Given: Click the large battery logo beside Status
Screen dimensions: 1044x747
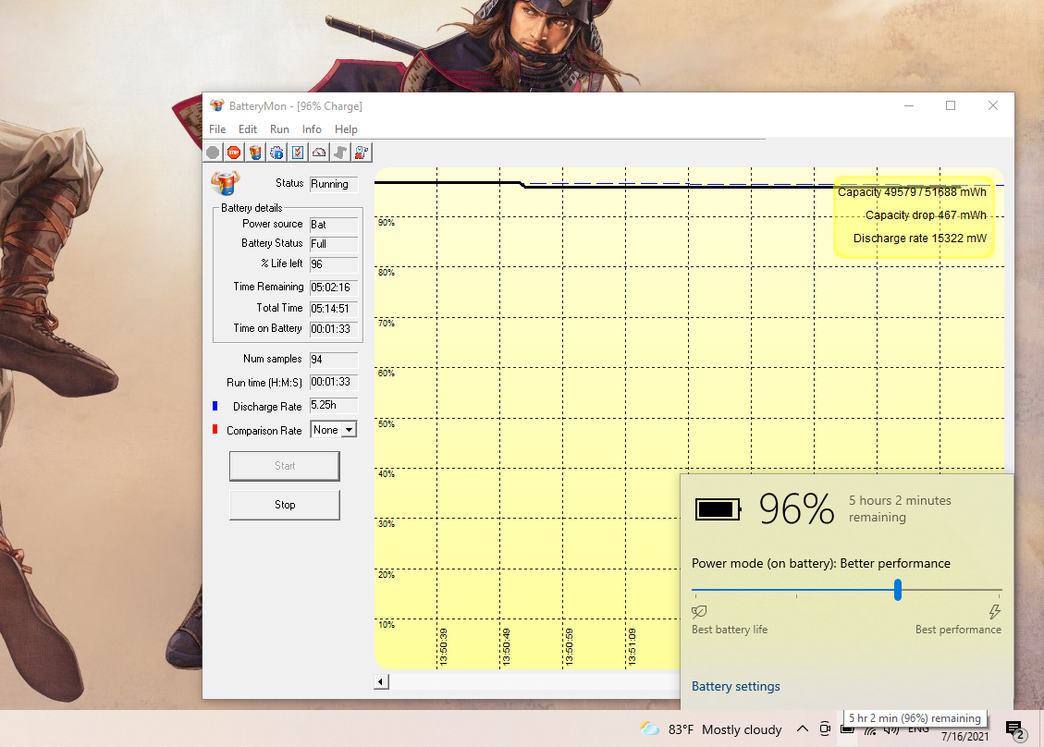Looking at the screenshot, I should tap(225, 182).
